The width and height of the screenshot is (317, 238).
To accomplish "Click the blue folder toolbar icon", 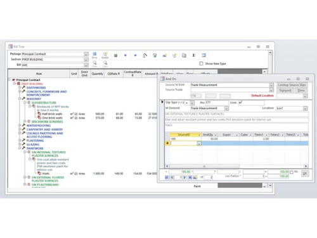I will tap(165, 55).
